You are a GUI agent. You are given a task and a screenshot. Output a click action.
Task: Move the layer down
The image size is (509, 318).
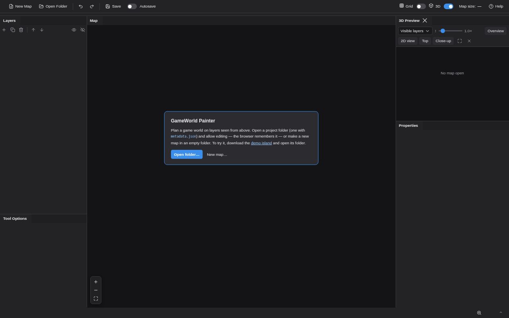[42, 30]
